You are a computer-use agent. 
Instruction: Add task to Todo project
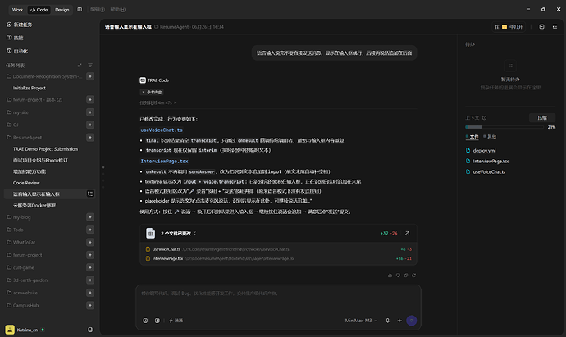click(x=90, y=230)
